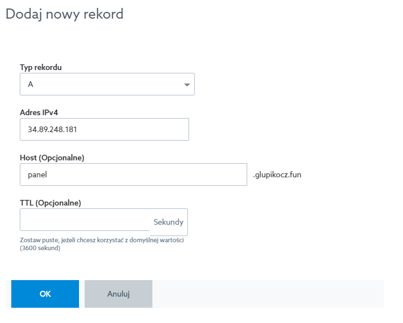Click the empty TTL input field
This screenshot has width=403, height=323.
(85, 220)
